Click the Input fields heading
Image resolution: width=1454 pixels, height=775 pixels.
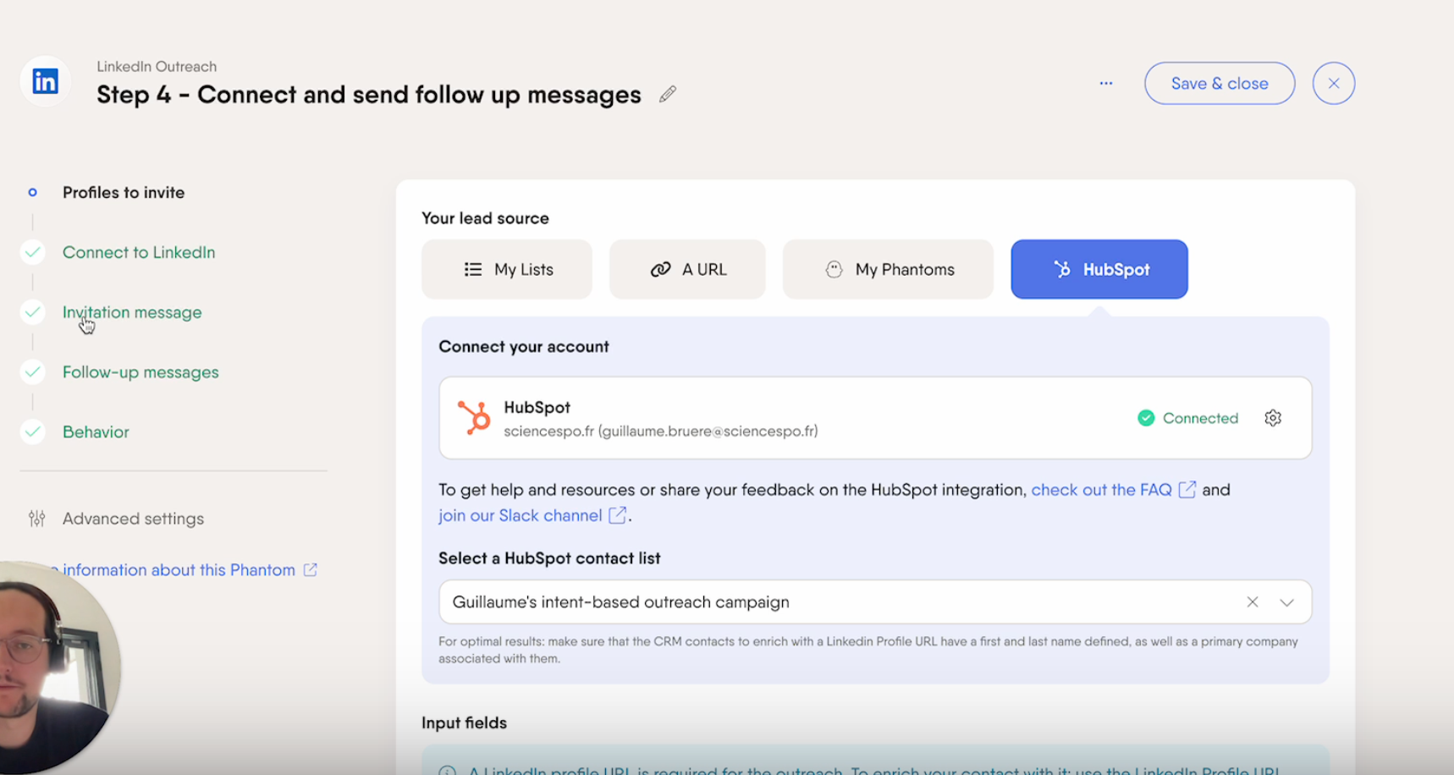tap(464, 723)
